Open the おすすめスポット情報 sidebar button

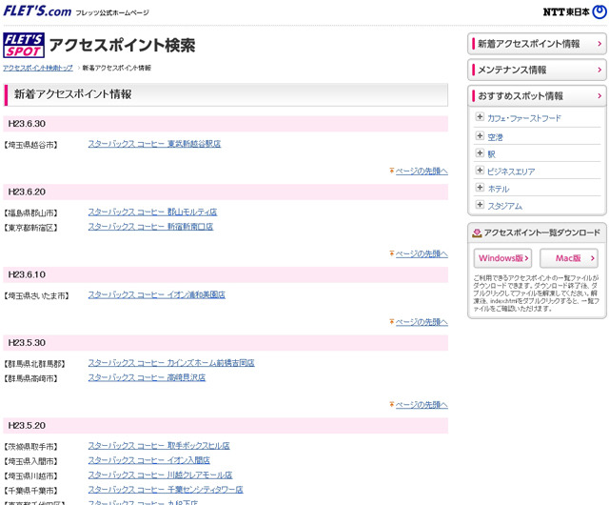[537, 95]
